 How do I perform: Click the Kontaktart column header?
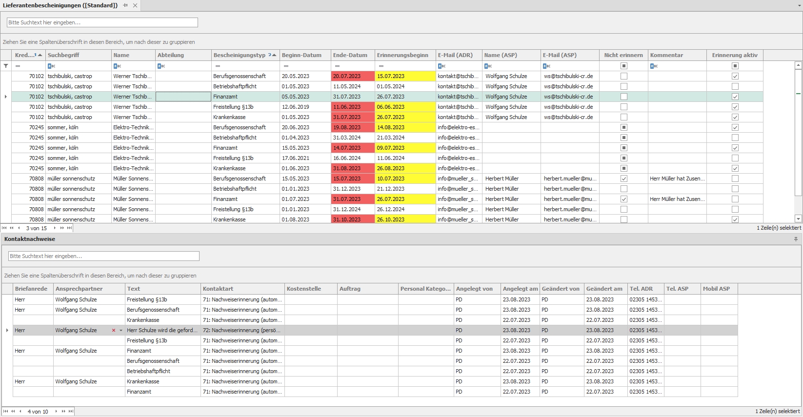[218, 289]
